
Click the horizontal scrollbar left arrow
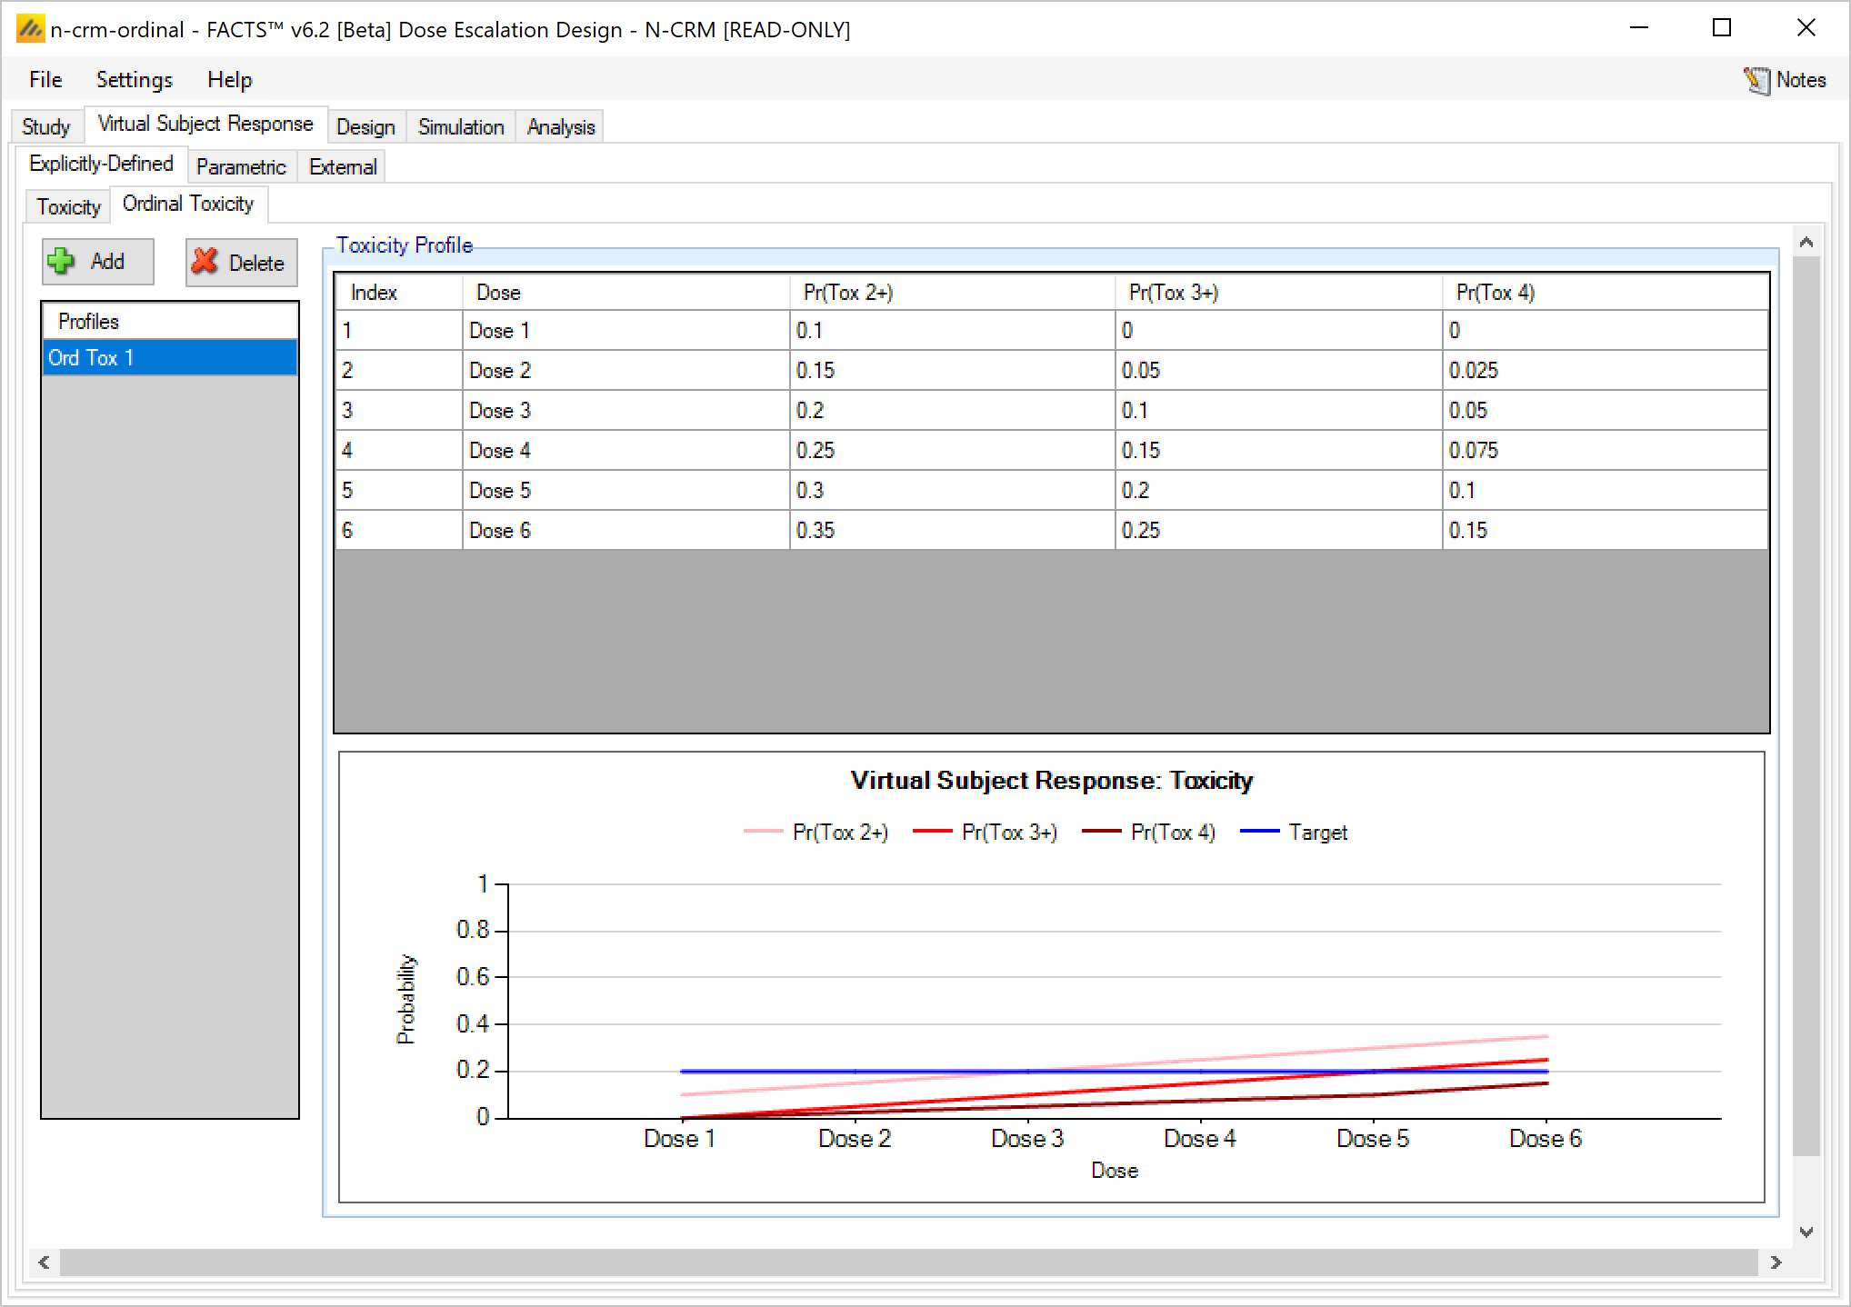point(44,1262)
